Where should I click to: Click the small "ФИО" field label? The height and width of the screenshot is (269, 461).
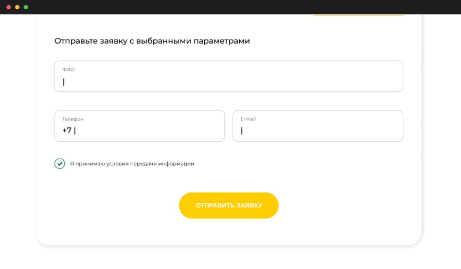[68, 69]
